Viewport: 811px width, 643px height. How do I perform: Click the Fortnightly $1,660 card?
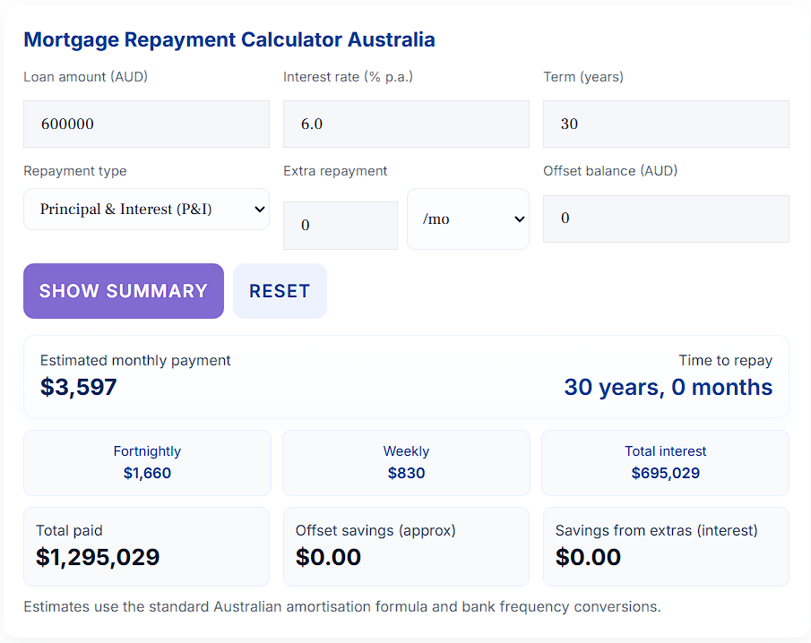click(147, 463)
